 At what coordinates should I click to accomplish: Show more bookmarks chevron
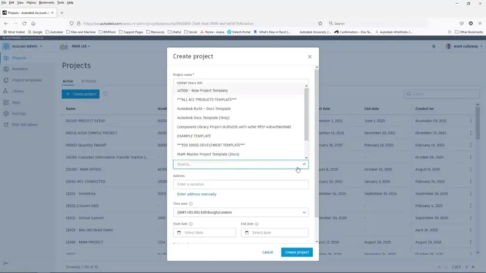[449, 32]
